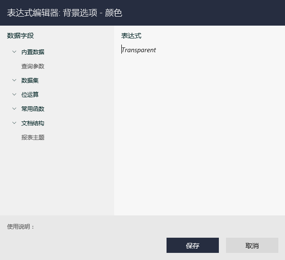Click the 取消 button
285x260 pixels.
tap(252, 245)
